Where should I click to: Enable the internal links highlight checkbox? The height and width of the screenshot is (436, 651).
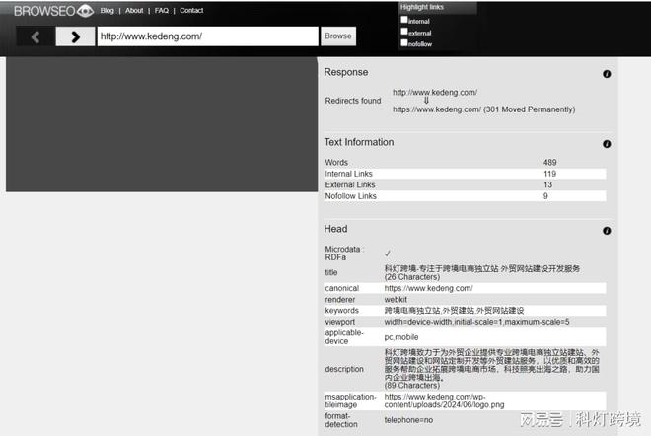404,20
